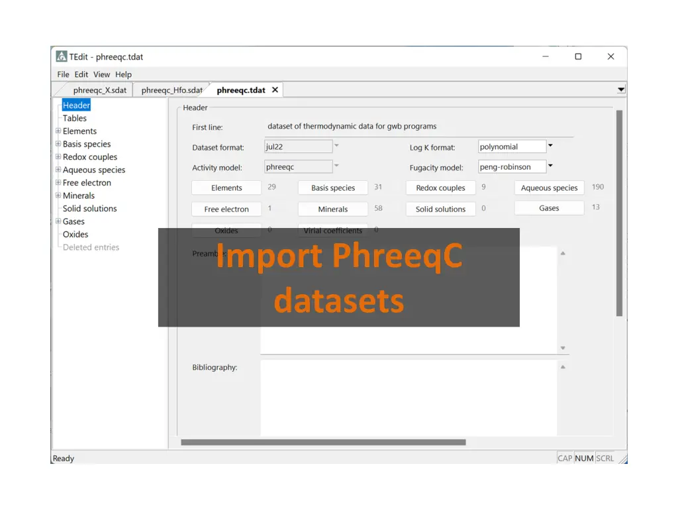Expand the Elements tree node
This screenshot has width=678, height=509.
pos(58,131)
